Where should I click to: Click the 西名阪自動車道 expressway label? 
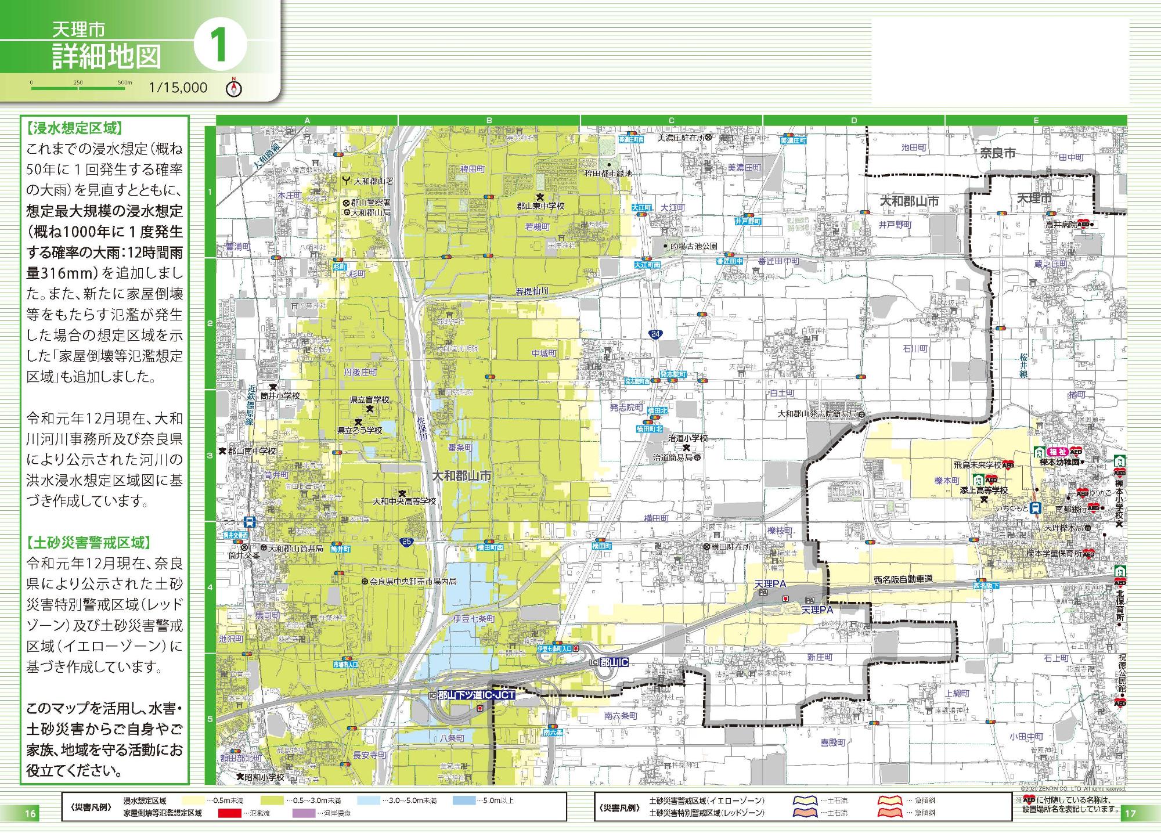903,579
